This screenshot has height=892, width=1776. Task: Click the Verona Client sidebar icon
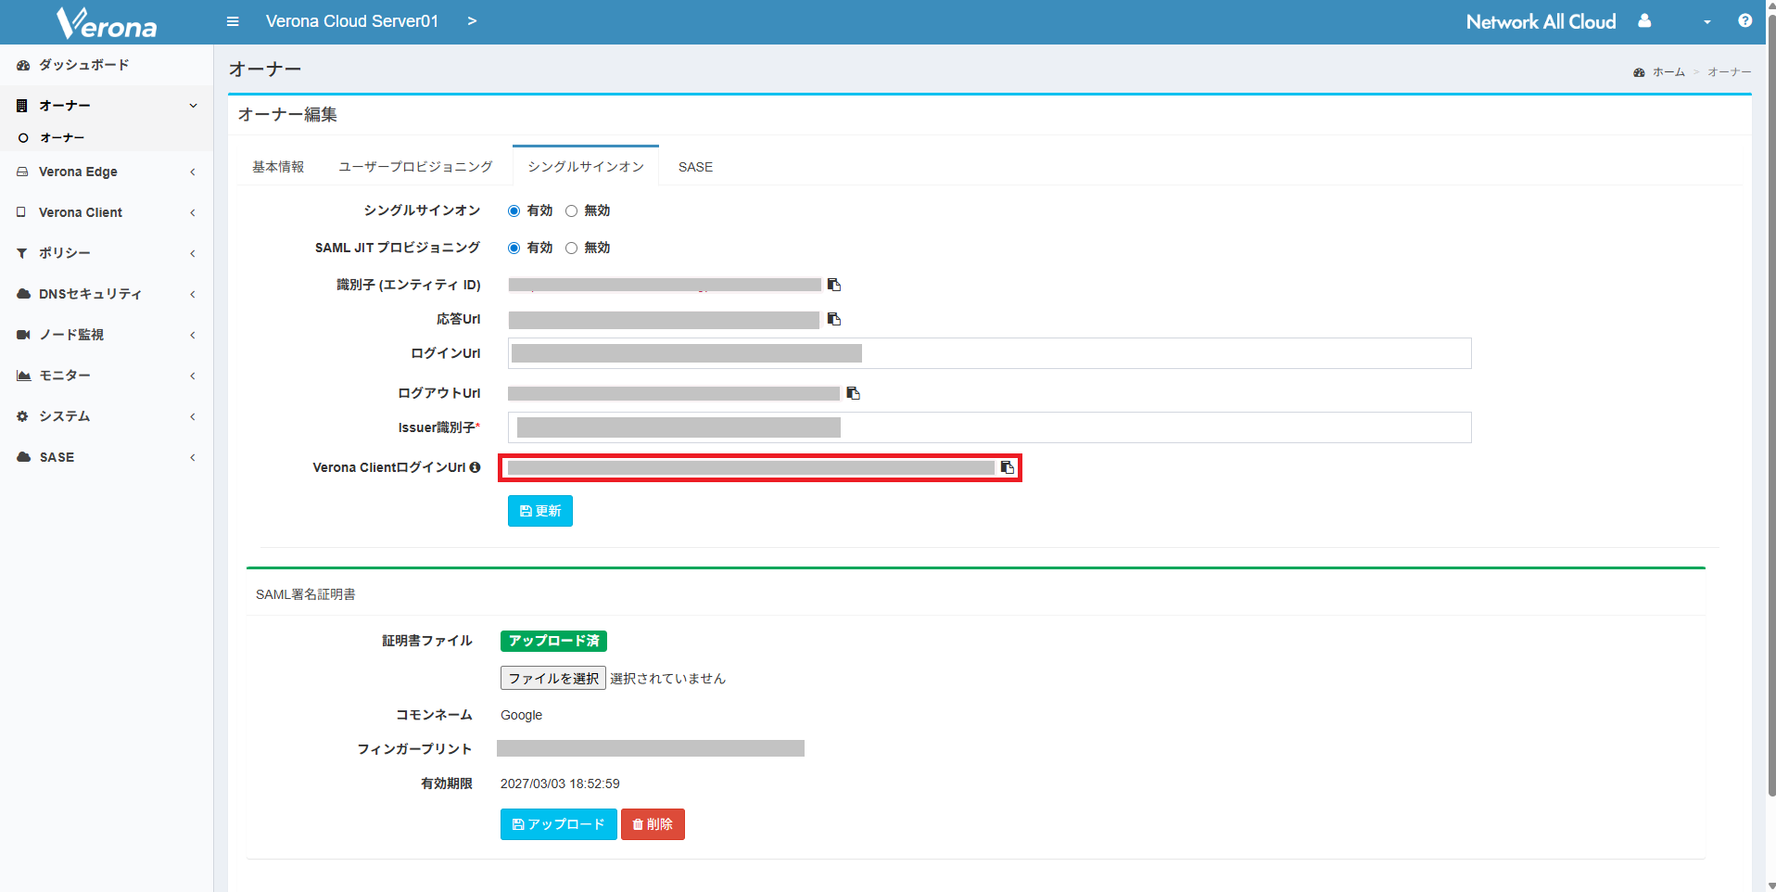coord(21,212)
